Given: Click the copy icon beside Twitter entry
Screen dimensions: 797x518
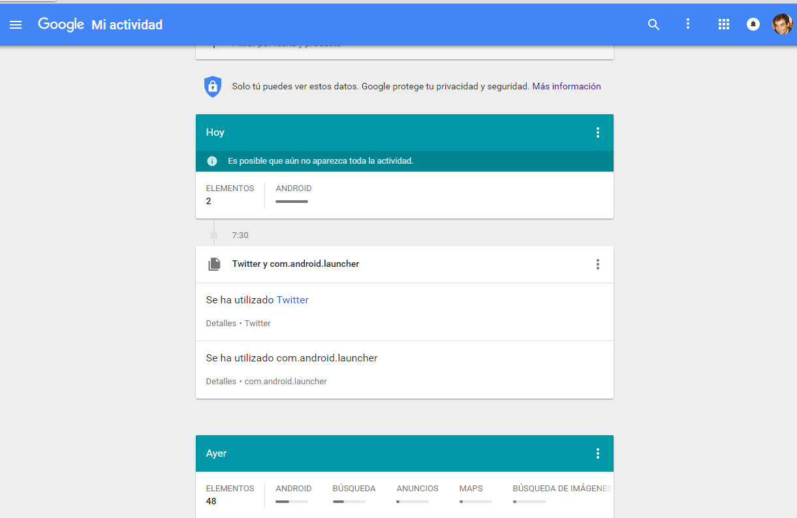Looking at the screenshot, I should click(x=214, y=264).
